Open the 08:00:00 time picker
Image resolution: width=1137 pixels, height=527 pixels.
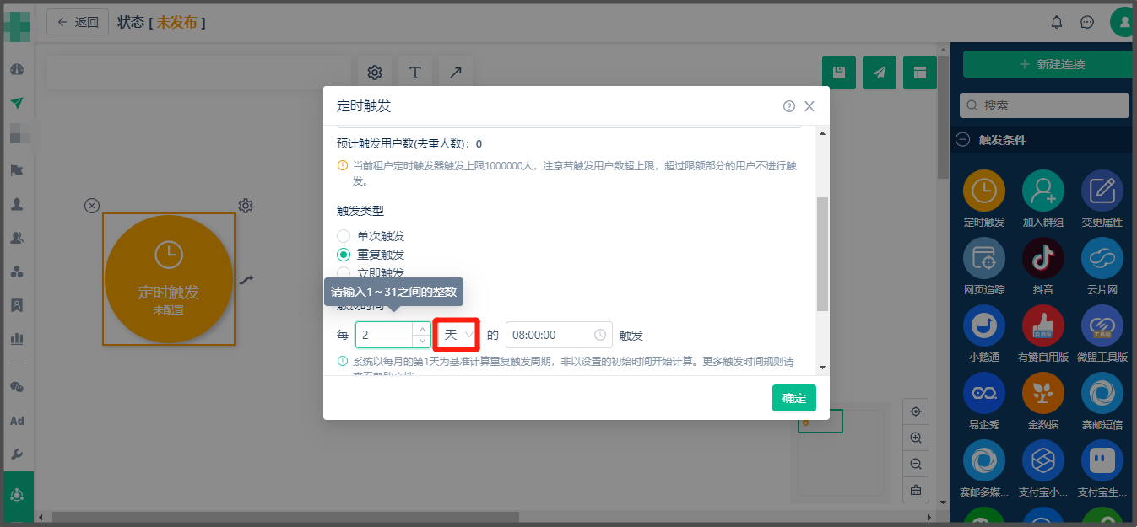558,335
